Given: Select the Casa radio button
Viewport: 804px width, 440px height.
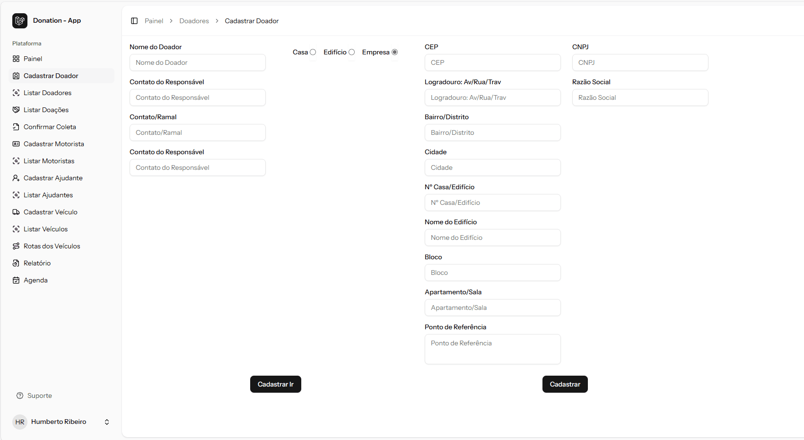Looking at the screenshot, I should pyautogui.click(x=313, y=52).
